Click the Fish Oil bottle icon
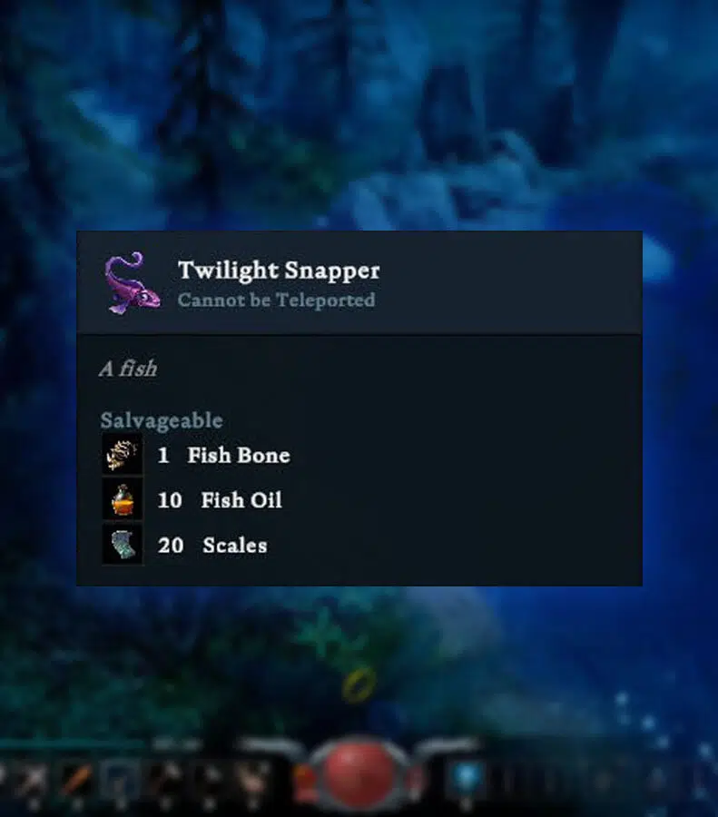 122,499
